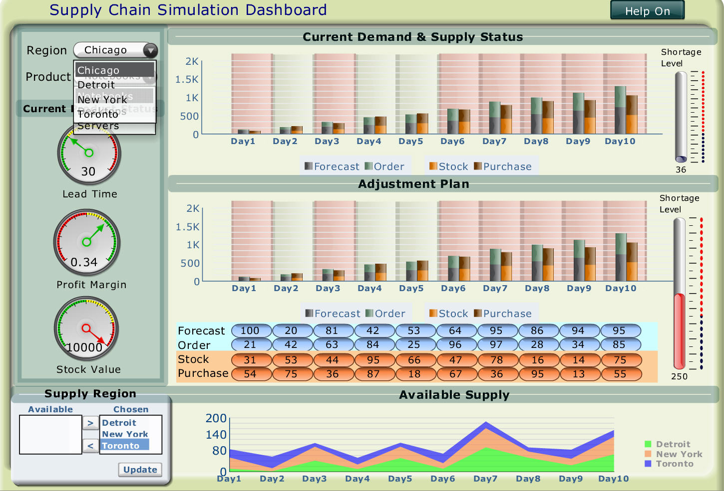The width and height of the screenshot is (724, 491).
Task: Toggle the Help On switch
Action: [647, 10]
